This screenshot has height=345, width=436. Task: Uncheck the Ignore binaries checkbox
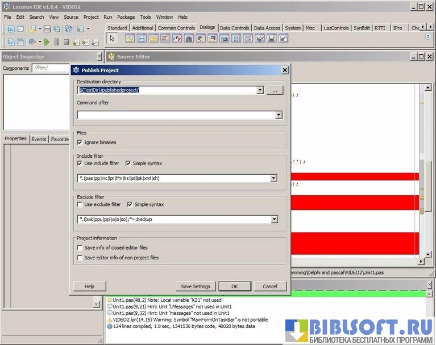(x=80, y=142)
